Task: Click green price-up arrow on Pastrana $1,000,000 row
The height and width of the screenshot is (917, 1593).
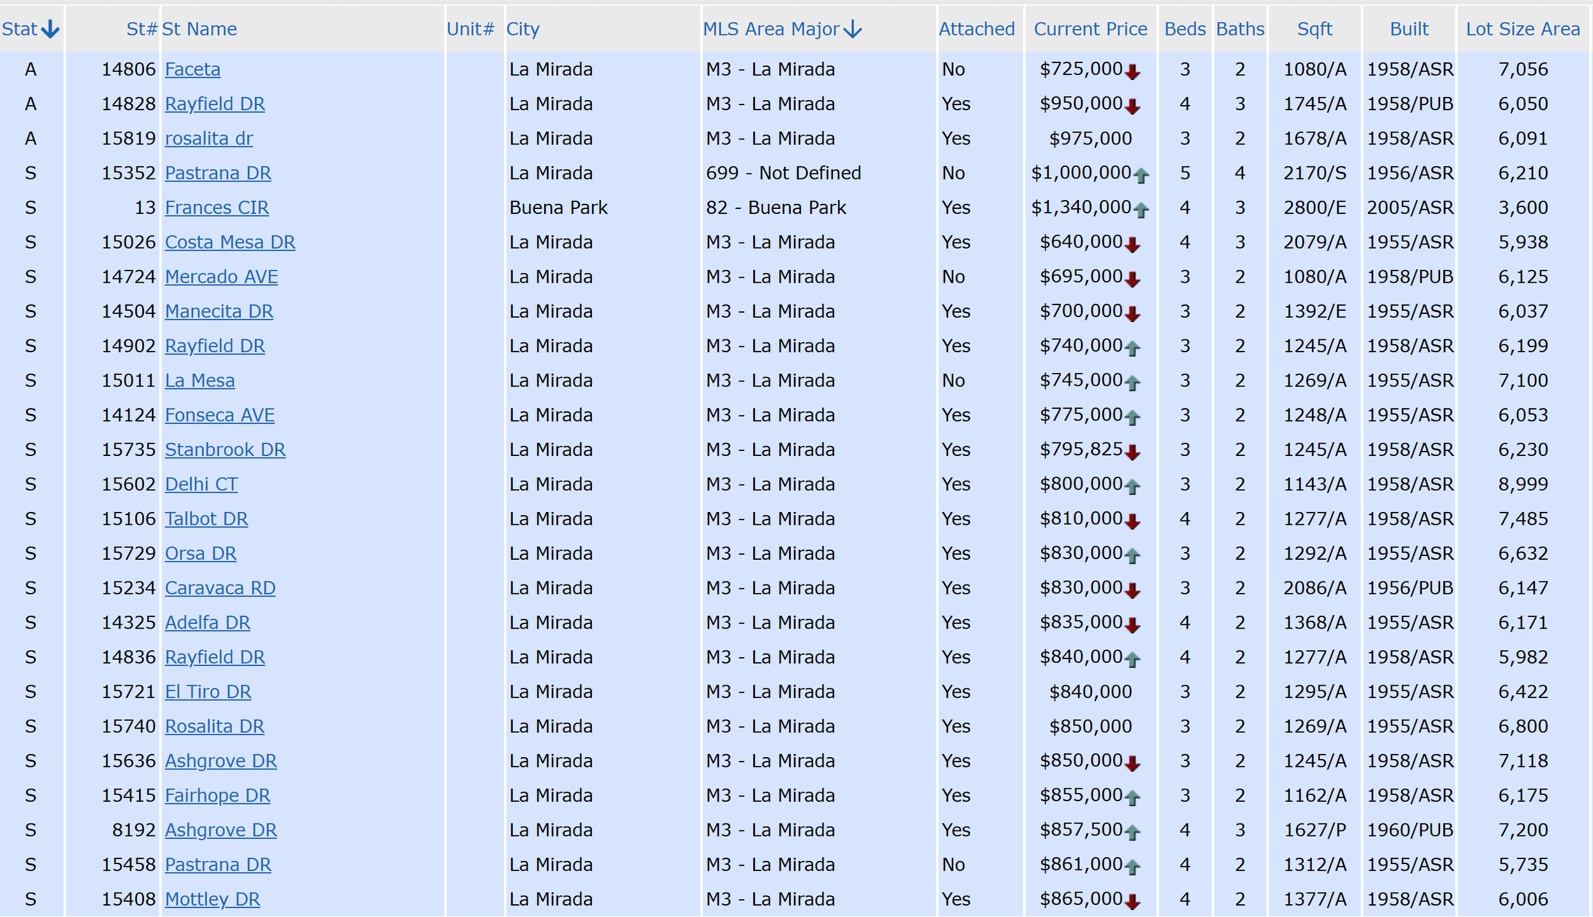Action: click(1141, 176)
